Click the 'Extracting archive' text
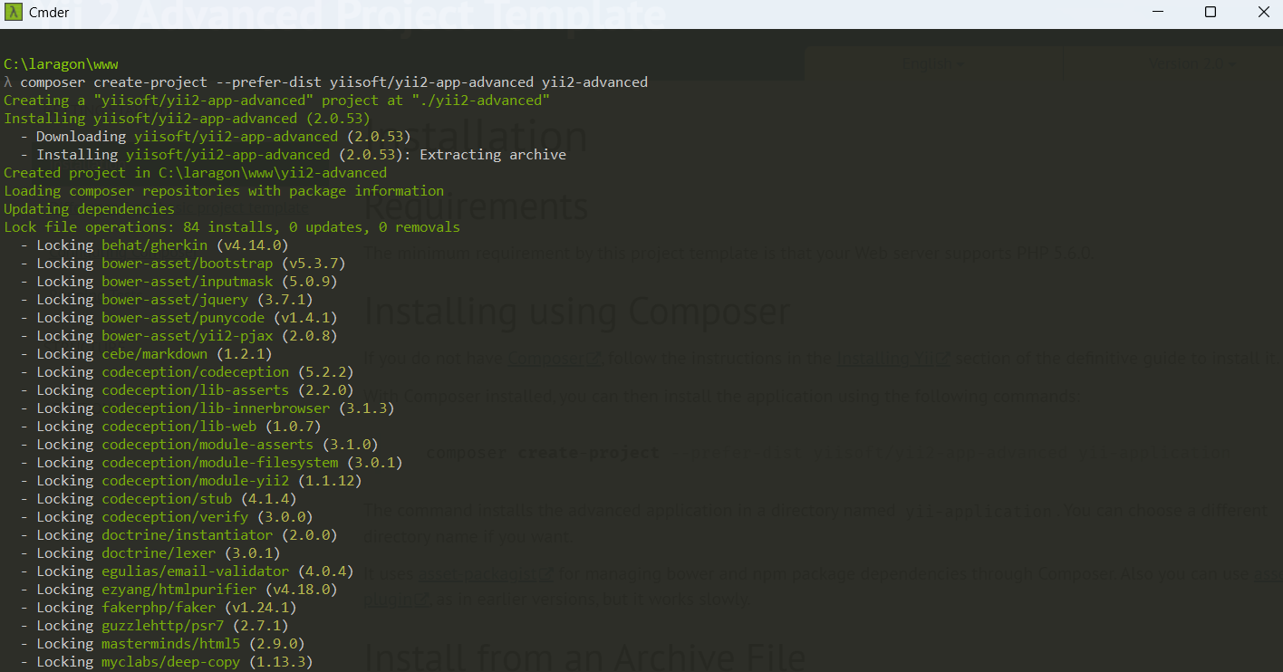 (x=492, y=155)
